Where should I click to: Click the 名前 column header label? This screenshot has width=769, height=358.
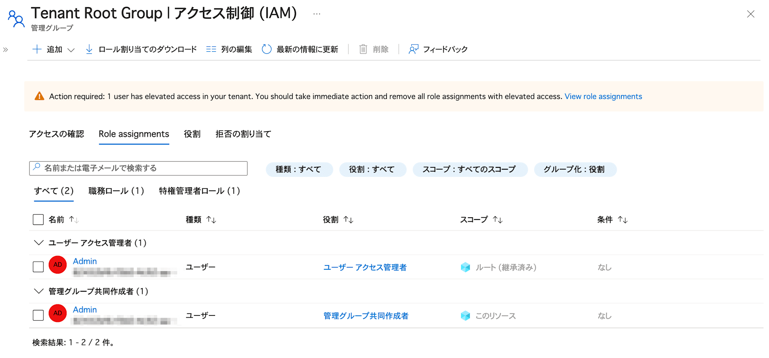click(56, 219)
